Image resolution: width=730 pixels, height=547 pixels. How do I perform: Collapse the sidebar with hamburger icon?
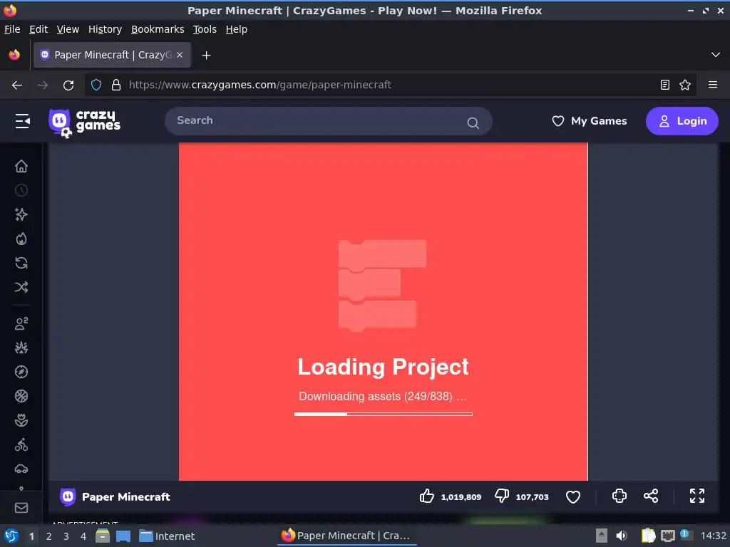click(x=22, y=121)
